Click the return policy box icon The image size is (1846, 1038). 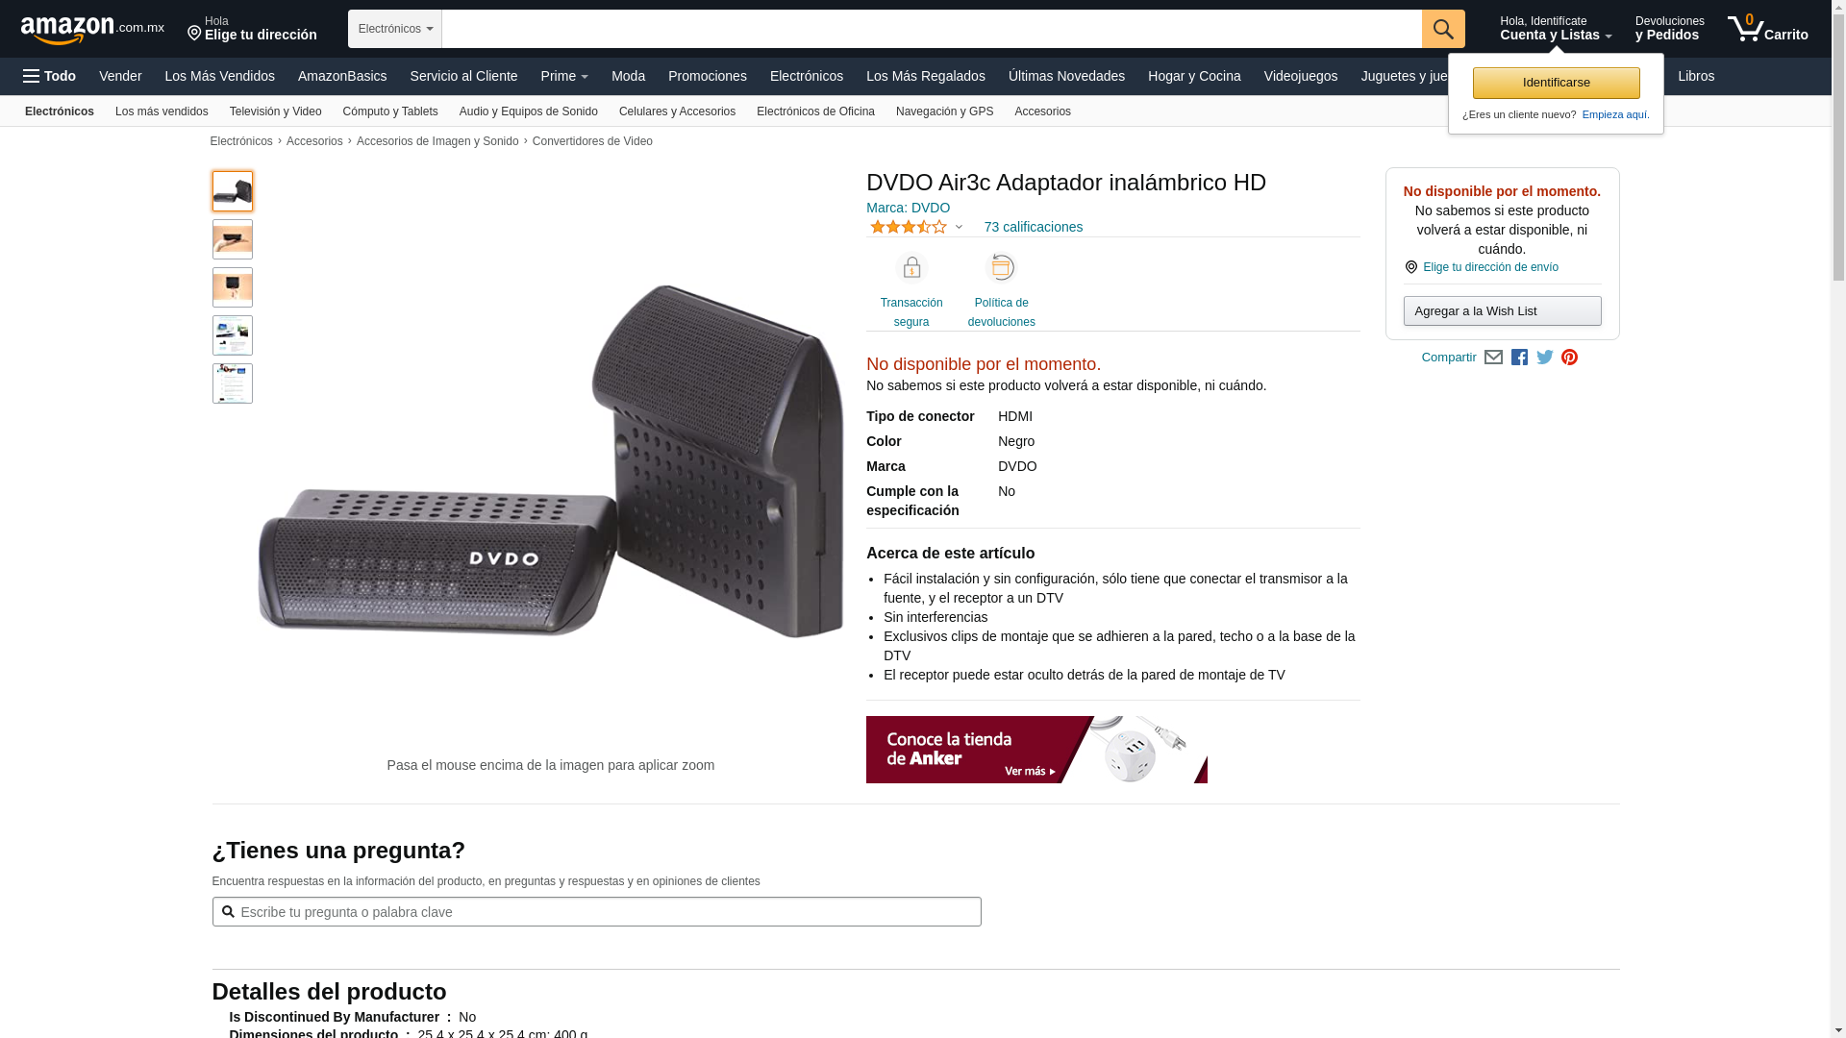tap(1002, 267)
